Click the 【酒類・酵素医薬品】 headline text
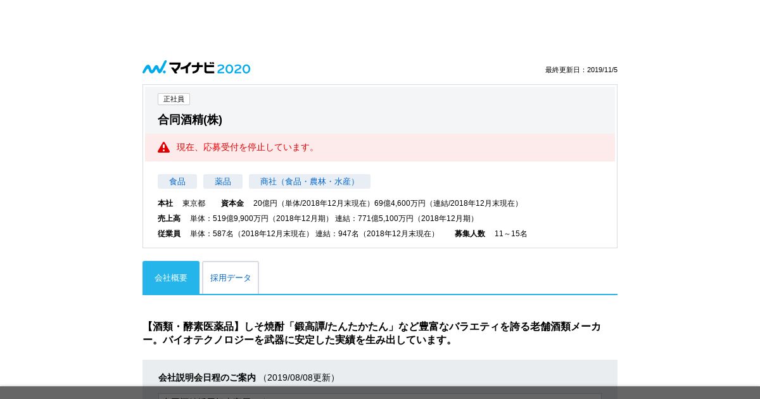 click(x=372, y=333)
